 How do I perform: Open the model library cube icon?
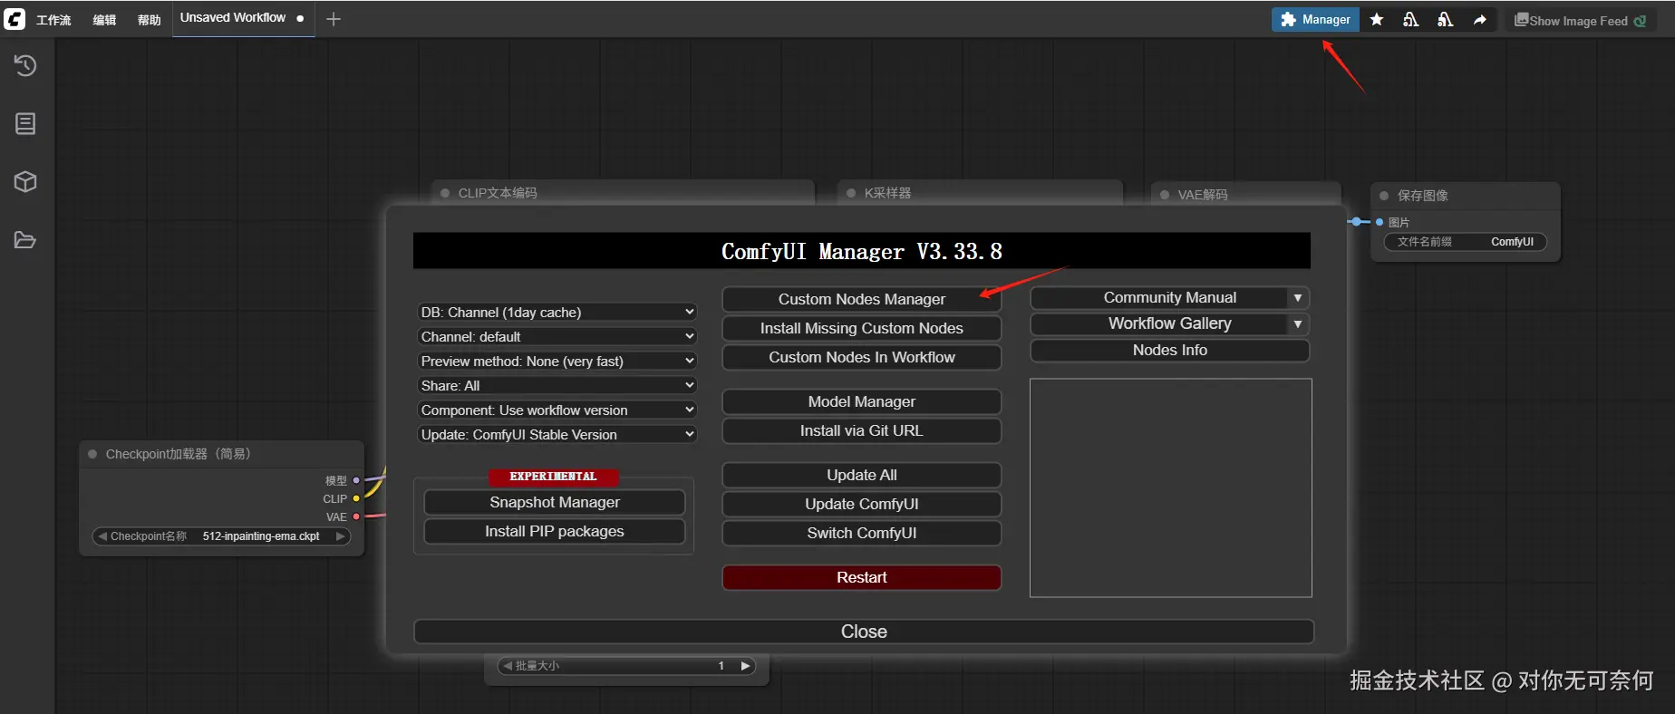click(25, 181)
